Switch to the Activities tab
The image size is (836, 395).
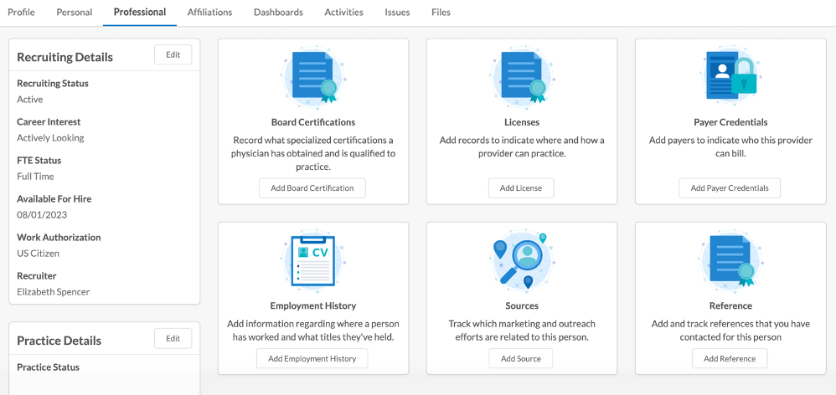344,12
